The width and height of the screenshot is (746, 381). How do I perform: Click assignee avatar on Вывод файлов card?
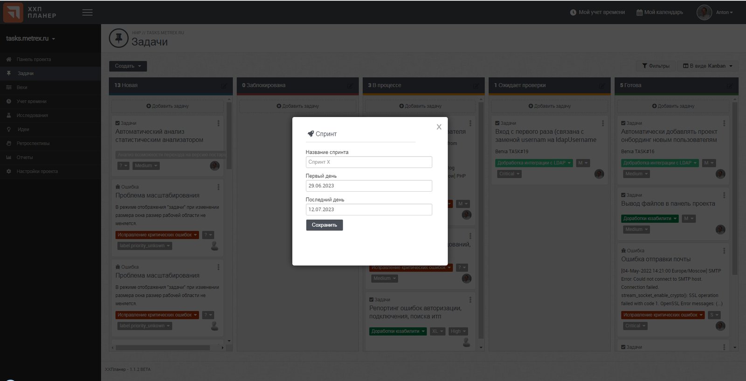pyautogui.click(x=720, y=229)
